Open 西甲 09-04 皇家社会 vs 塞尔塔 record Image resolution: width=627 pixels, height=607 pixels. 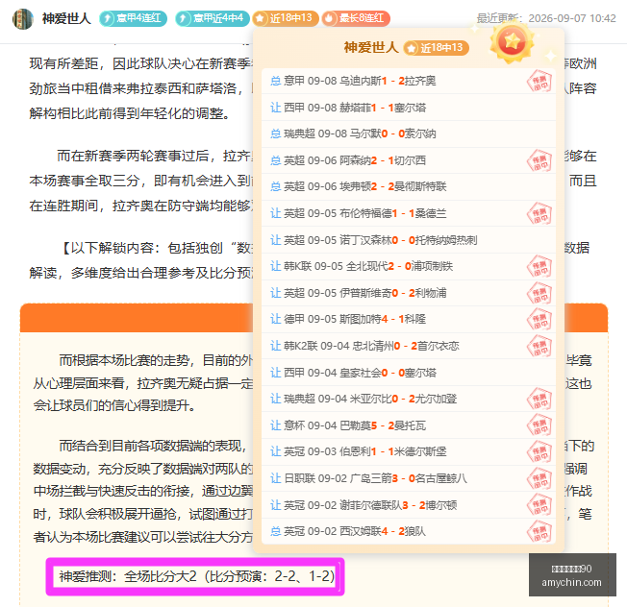click(409, 373)
